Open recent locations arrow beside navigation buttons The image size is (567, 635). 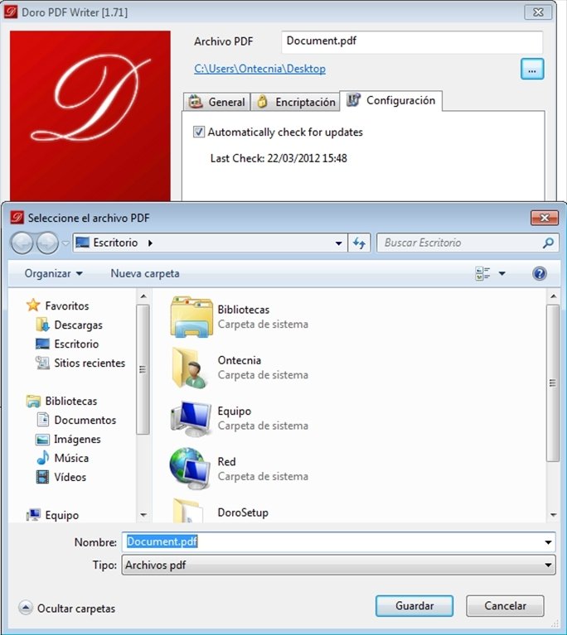tap(65, 243)
